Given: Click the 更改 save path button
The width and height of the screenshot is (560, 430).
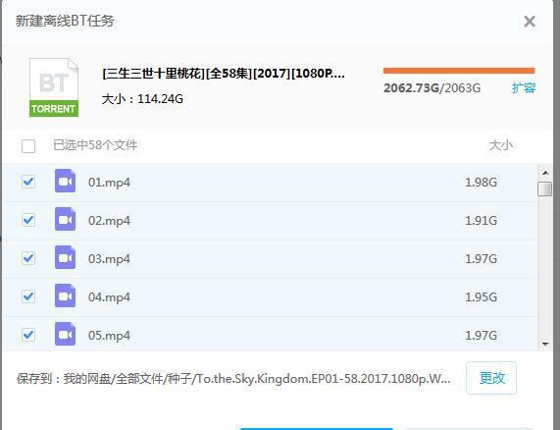Looking at the screenshot, I should (x=491, y=378).
